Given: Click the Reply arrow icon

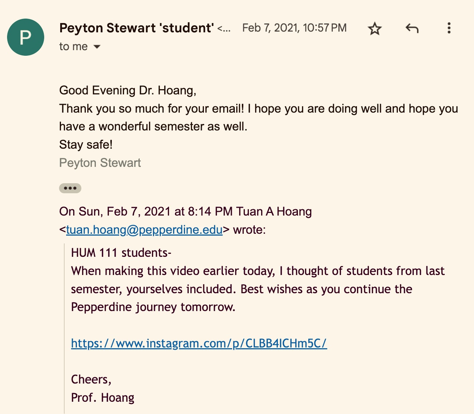Looking at the screenshot, I should point(412,29).
